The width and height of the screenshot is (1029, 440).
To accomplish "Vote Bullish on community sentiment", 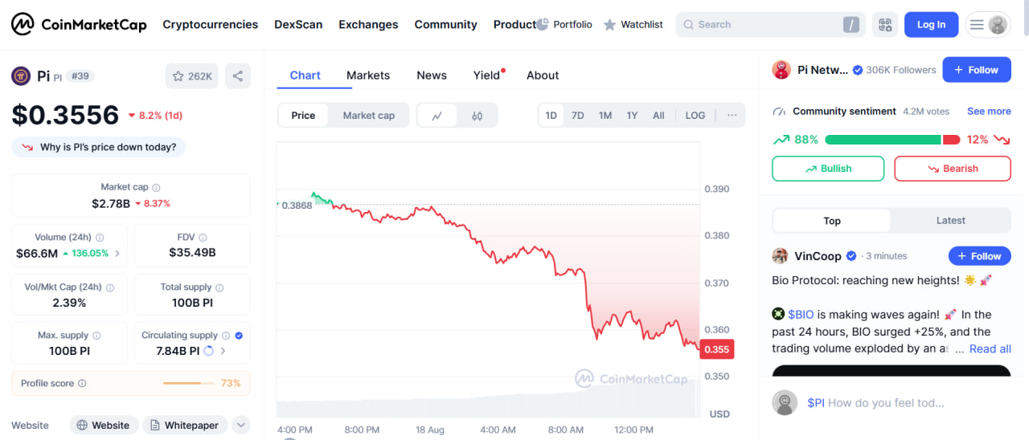I will coord(828,169).
